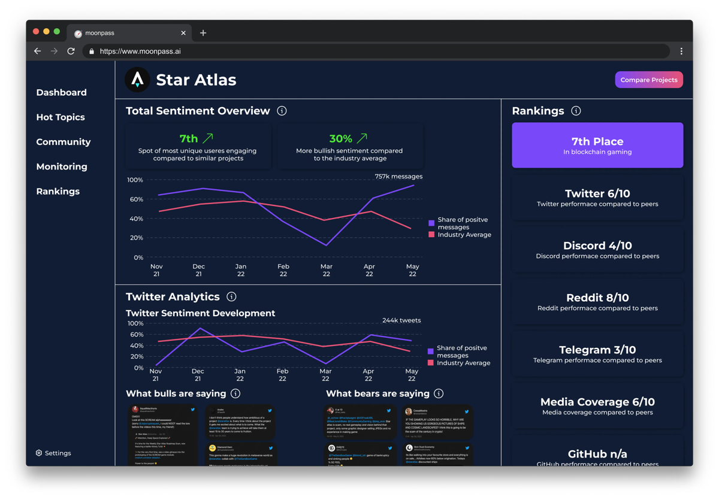Viewport: 719px width, 497px height.
Task: Open the SquallMechanix bull tweet card
Action: 163,435
